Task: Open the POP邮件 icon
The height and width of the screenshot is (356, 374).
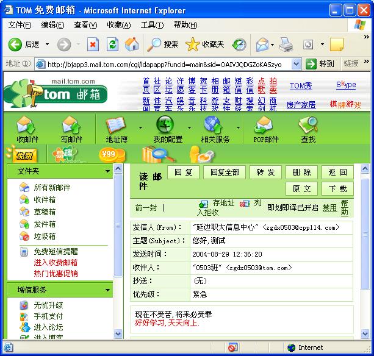Action: (x=265, y=126)
